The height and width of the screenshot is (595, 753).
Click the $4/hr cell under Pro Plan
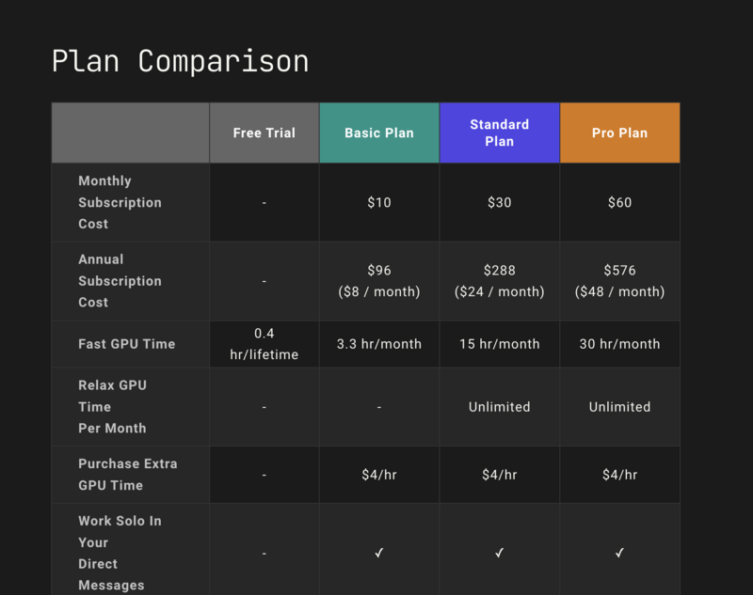pos(619,475)
